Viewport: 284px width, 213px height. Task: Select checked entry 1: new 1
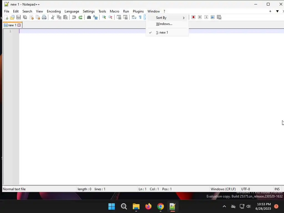pyautogui.click(x=167, y=32)
